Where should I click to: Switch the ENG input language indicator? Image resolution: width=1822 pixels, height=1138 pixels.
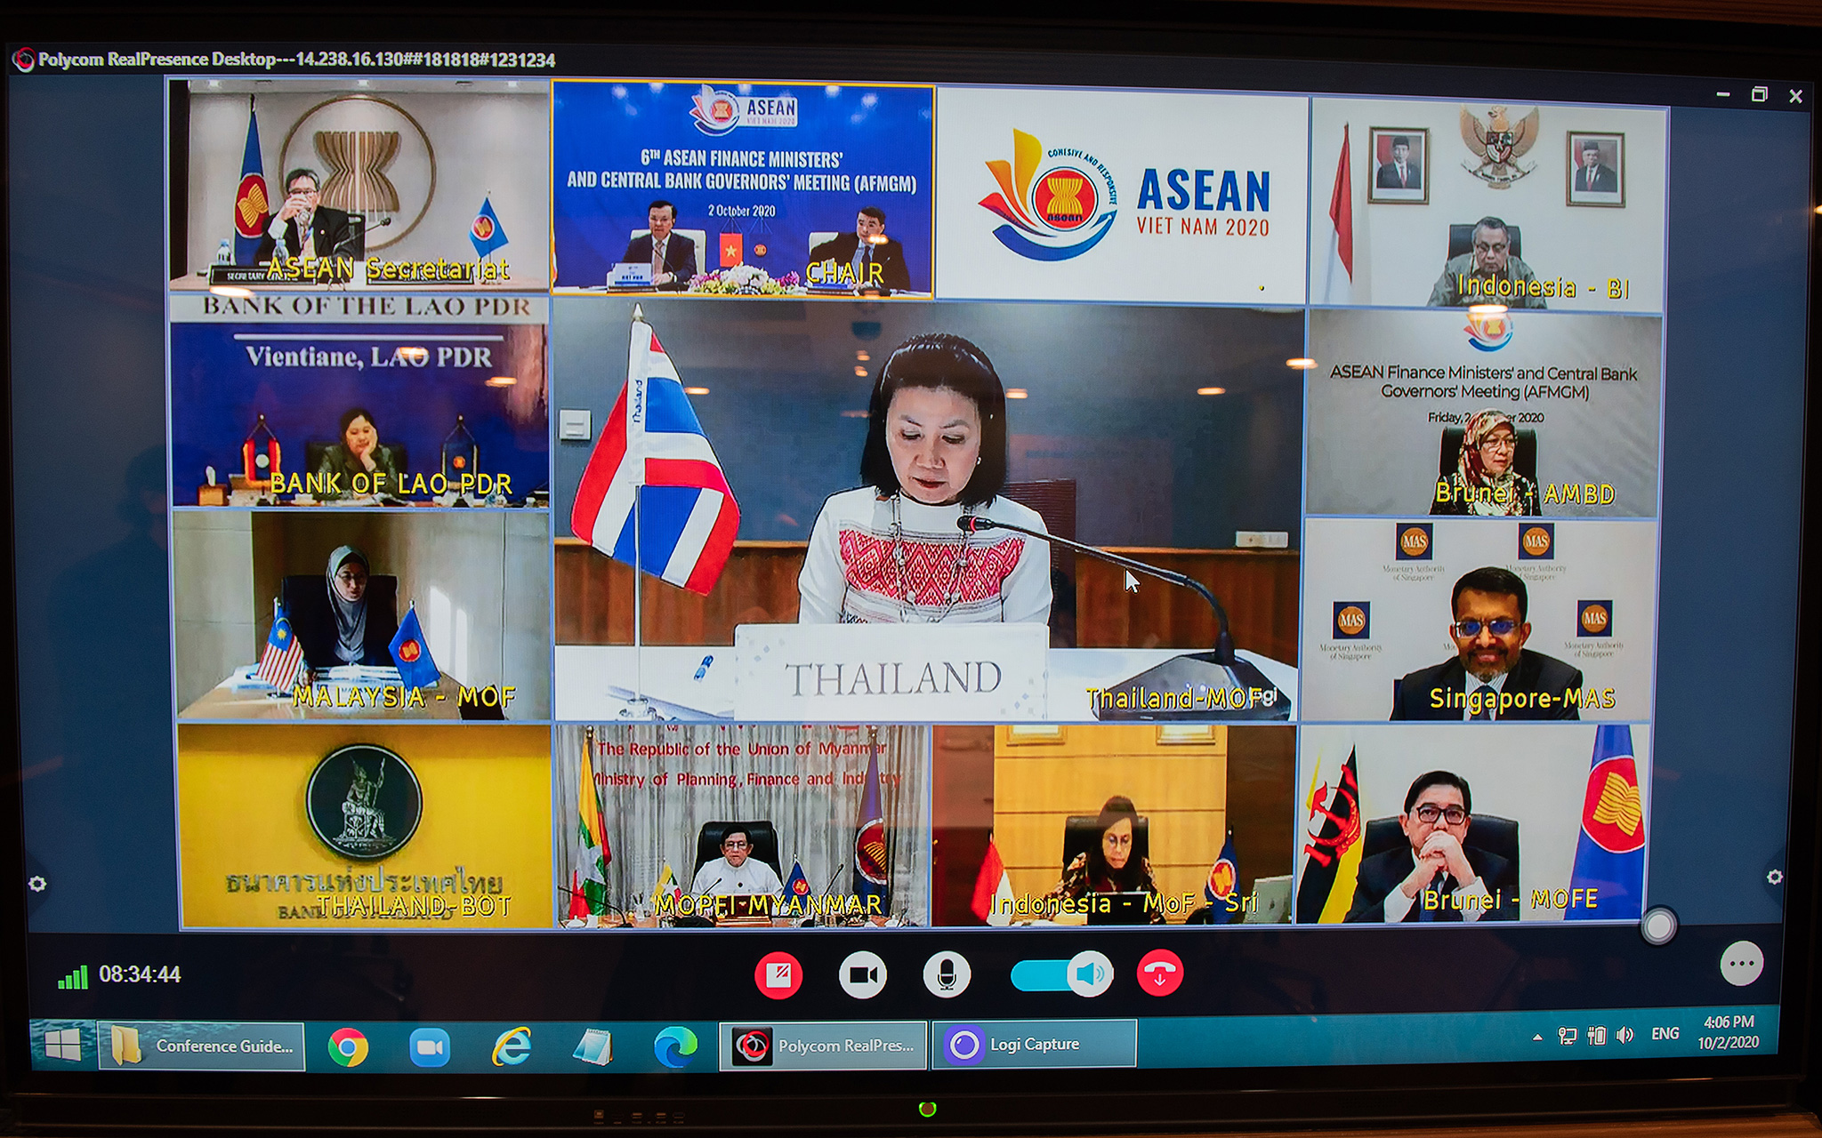click(1665, 1033)
